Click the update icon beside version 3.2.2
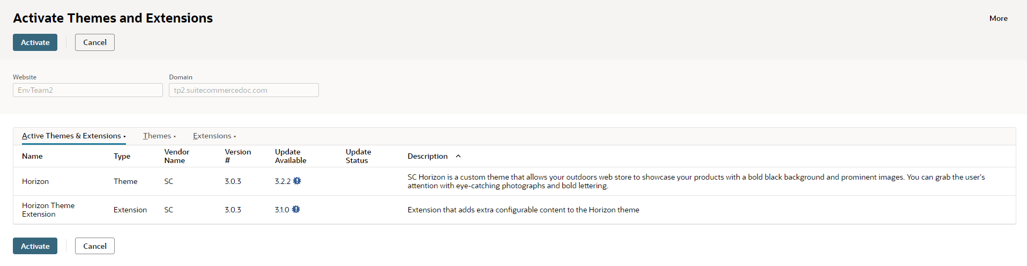Viewport: 1027px width, 266px height. tap(297, 181)
